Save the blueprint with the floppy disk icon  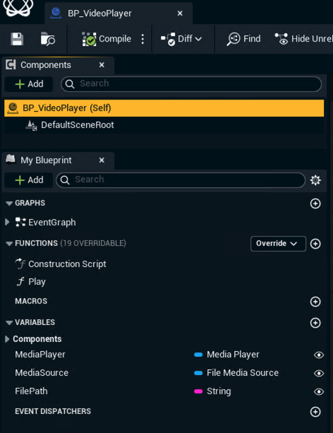point(17,39)
